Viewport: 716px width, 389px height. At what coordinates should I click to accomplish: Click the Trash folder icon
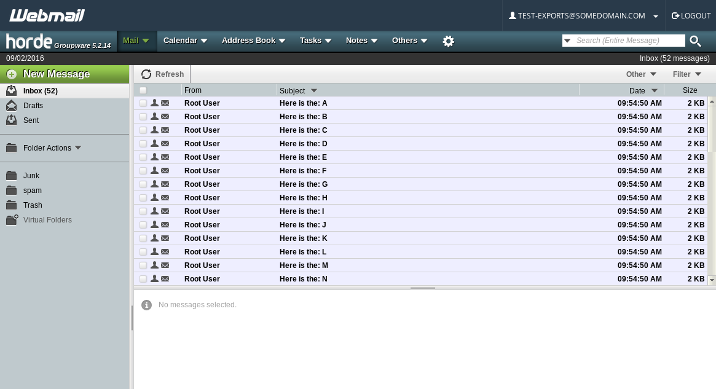(x=12, y=205)
